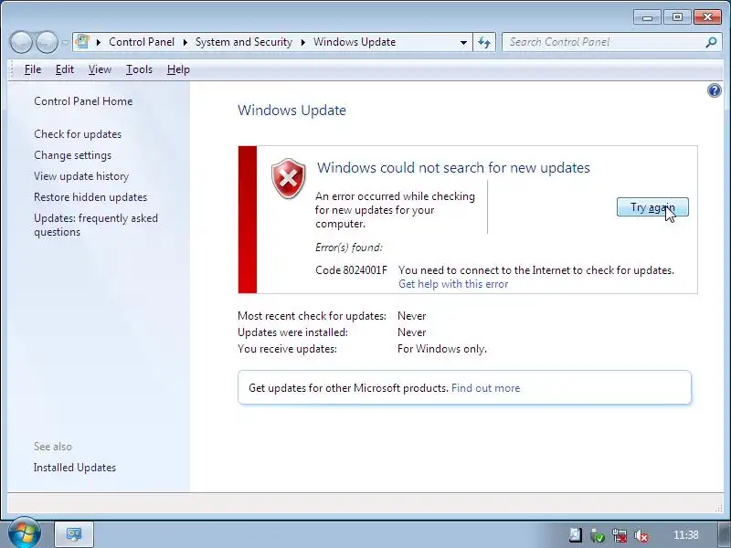Screen dimensions: 731x548
Task: Click the Back navigation arrow button
Action: [x=20, y=42]
